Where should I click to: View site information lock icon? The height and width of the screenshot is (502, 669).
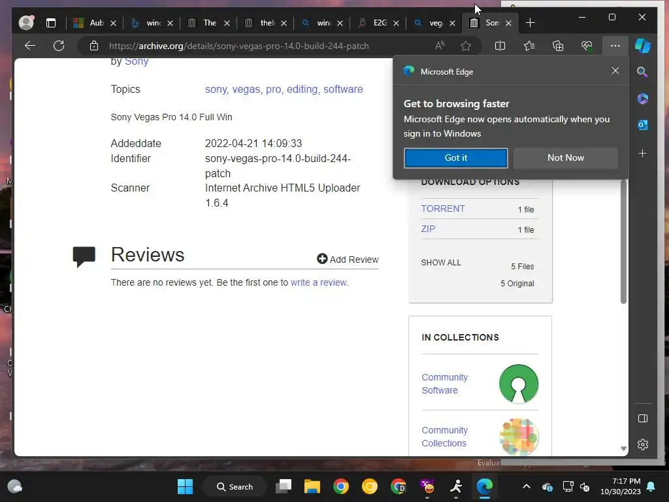point(94,46)
